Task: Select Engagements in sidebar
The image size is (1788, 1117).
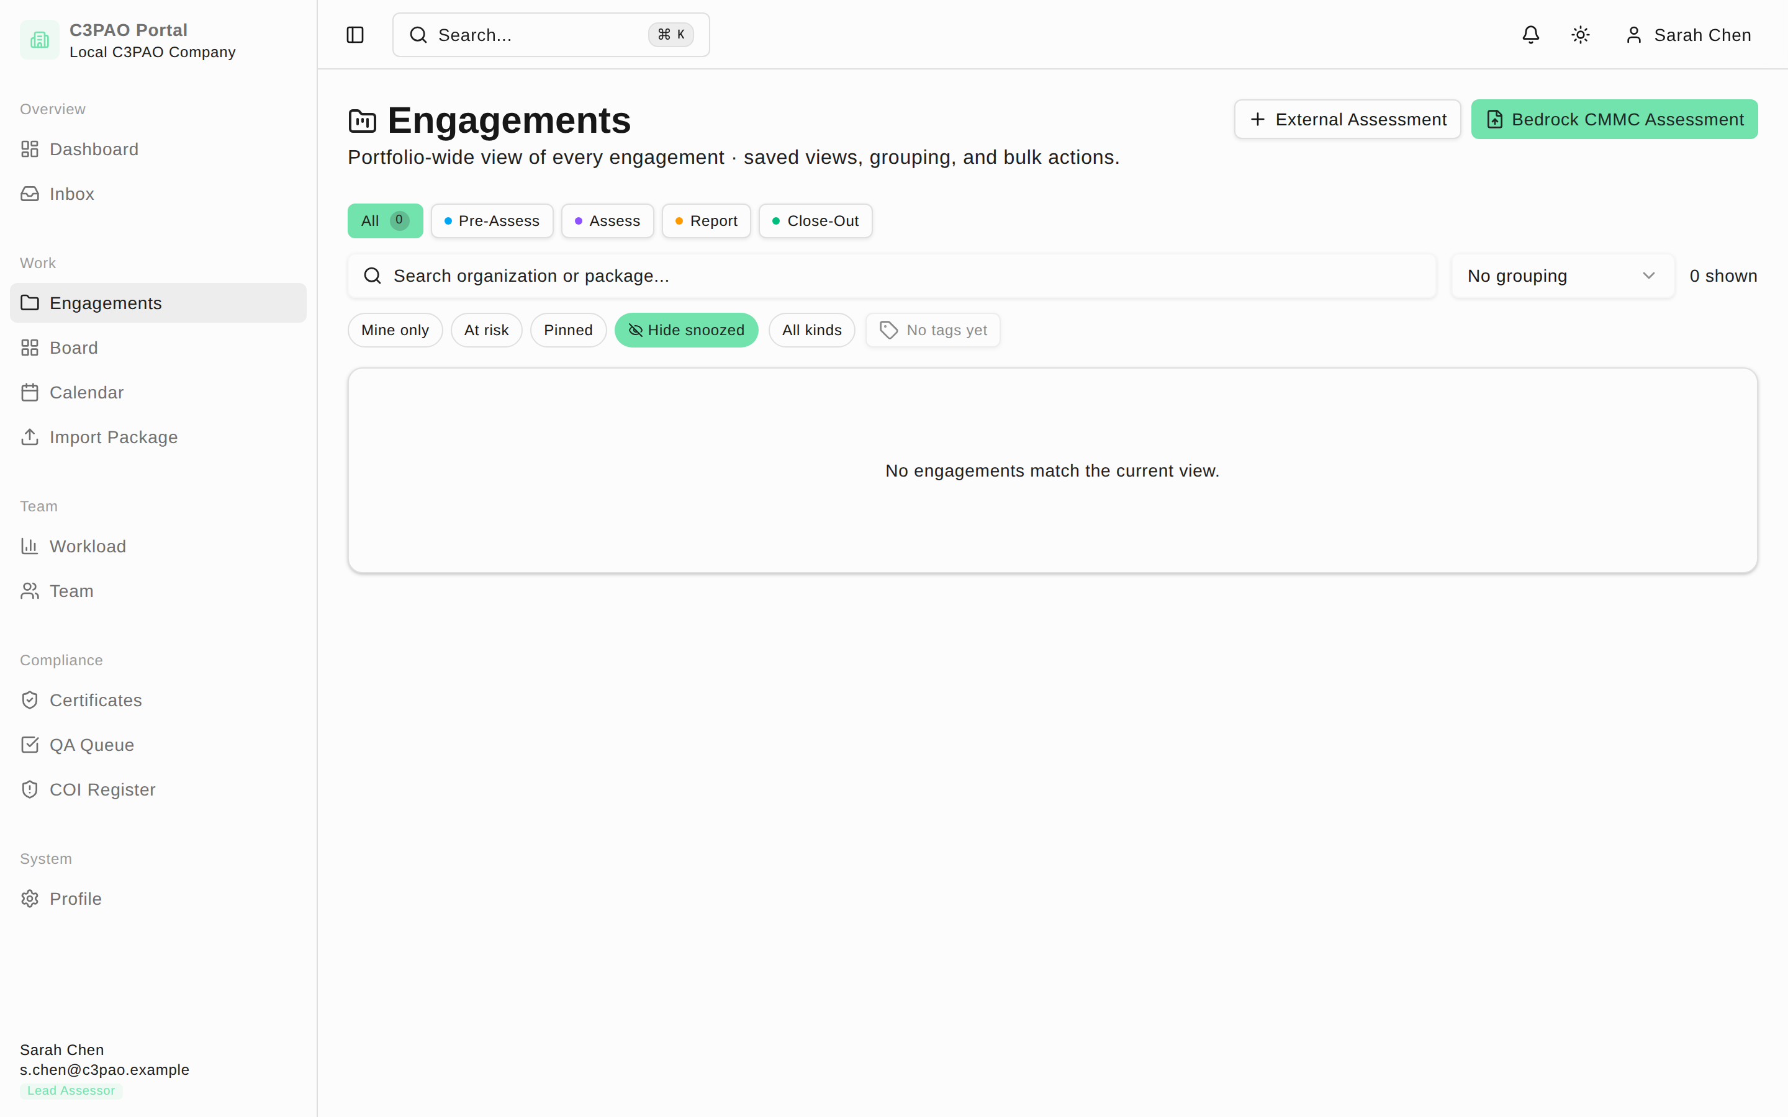Action: pos(158,303)
